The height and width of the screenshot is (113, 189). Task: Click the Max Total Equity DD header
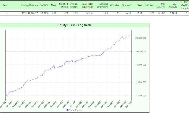click(x=87, y=5)
